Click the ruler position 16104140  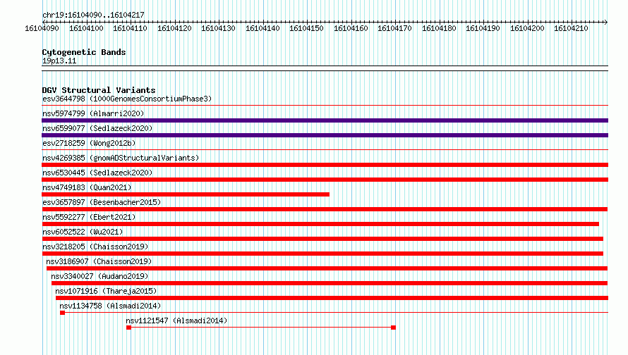(x=262, y=28)
